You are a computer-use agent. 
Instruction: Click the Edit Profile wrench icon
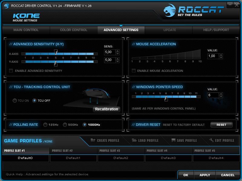211,140
